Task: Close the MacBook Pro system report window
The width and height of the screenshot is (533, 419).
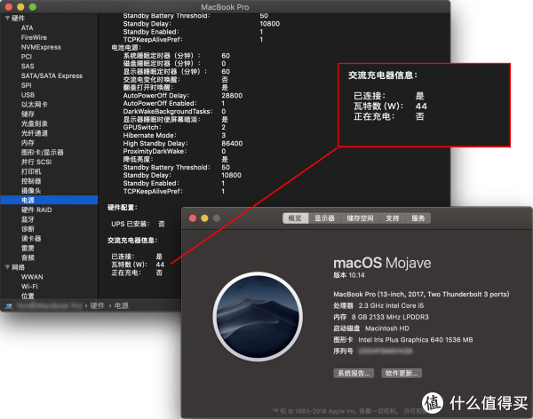Action: point(9,7)
